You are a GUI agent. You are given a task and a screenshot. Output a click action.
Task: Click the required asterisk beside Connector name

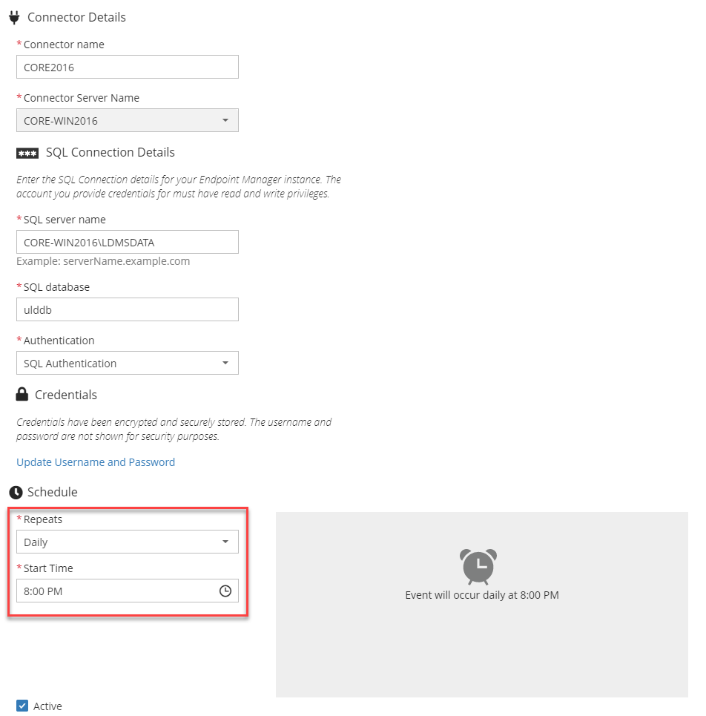click(x=19, y=44)
